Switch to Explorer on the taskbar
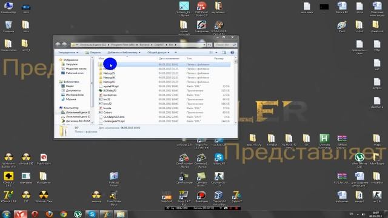388x218 pixels. [x=121, y=214]
